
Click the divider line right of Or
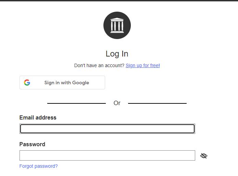(157, 103)
